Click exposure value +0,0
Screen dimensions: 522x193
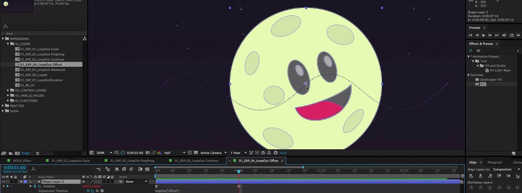coord(283,153)
